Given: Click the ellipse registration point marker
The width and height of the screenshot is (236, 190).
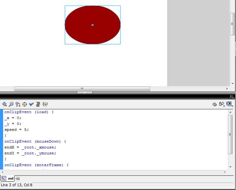Looking at the screenshot, I should coord(92,25).
